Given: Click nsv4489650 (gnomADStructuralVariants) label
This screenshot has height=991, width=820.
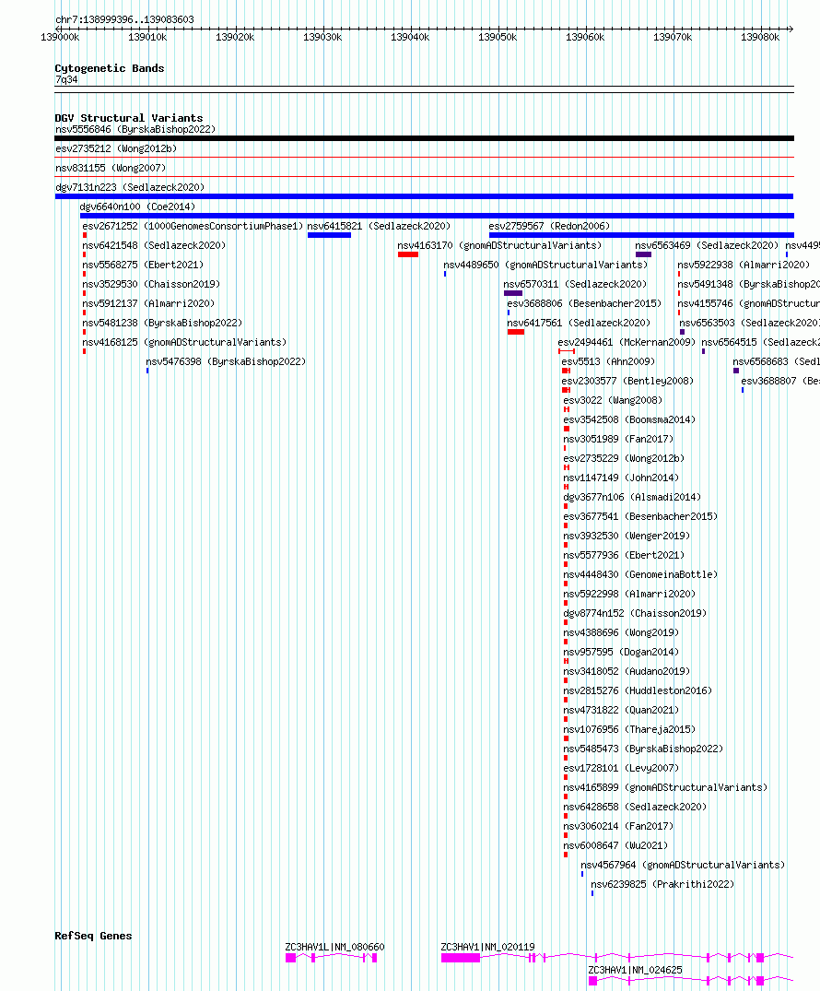Looking at the screenshot, I should point(545,265).
